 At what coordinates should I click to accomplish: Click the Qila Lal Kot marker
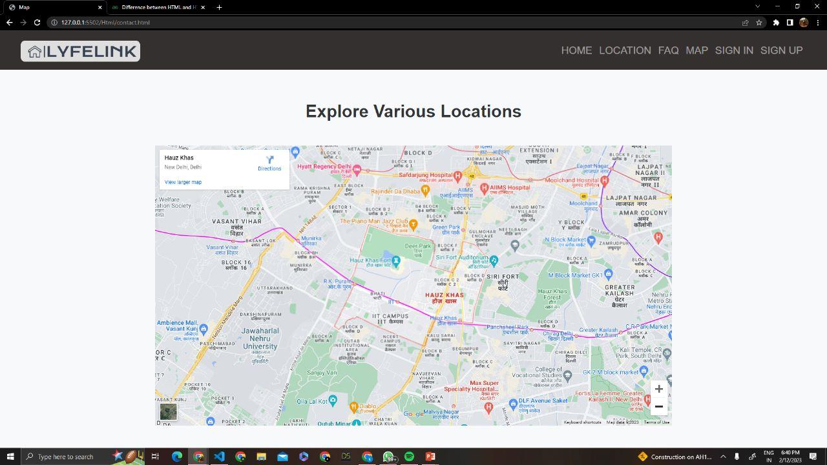[x=333, y=400]
